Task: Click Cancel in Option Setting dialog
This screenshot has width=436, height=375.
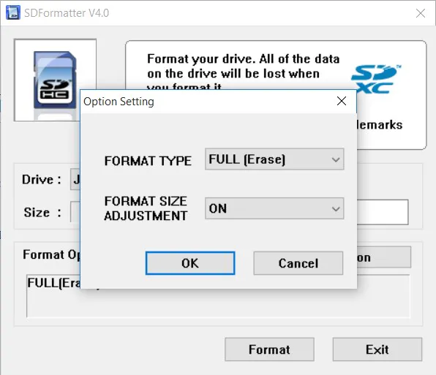Action: click(x=298, y=263)
